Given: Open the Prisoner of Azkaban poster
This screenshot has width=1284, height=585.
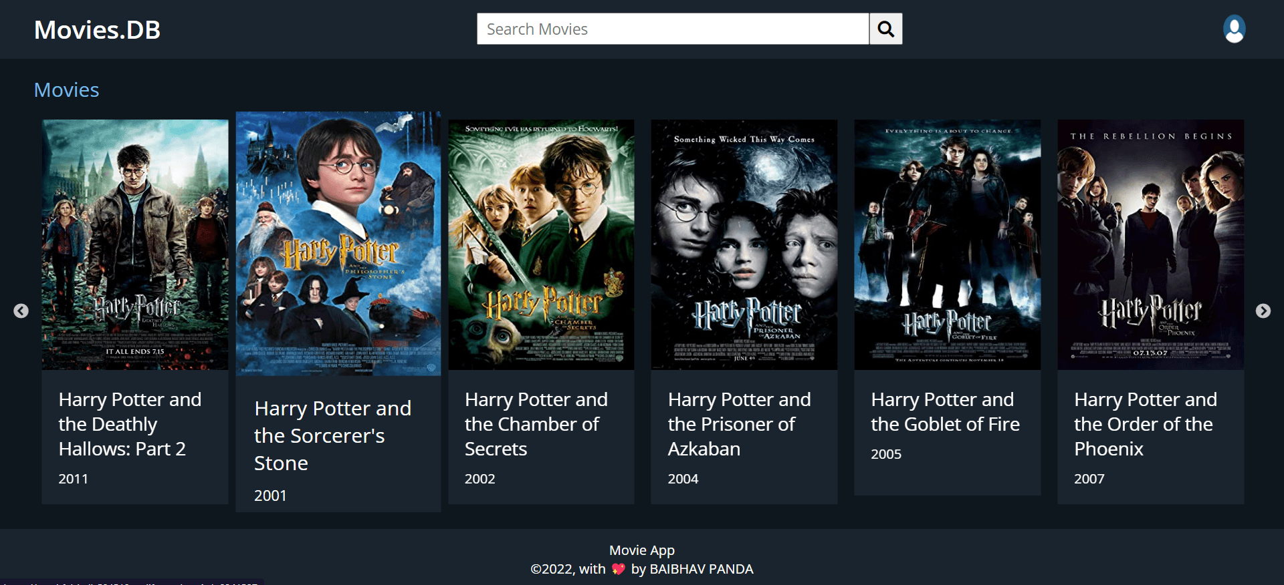Looking at the screenshot, I should pyautogui.click(x=744, y=244).
